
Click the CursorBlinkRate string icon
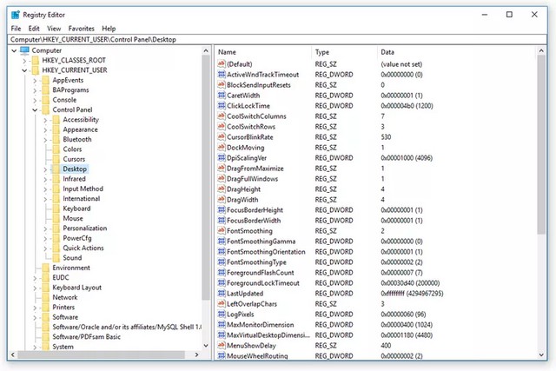222,137
